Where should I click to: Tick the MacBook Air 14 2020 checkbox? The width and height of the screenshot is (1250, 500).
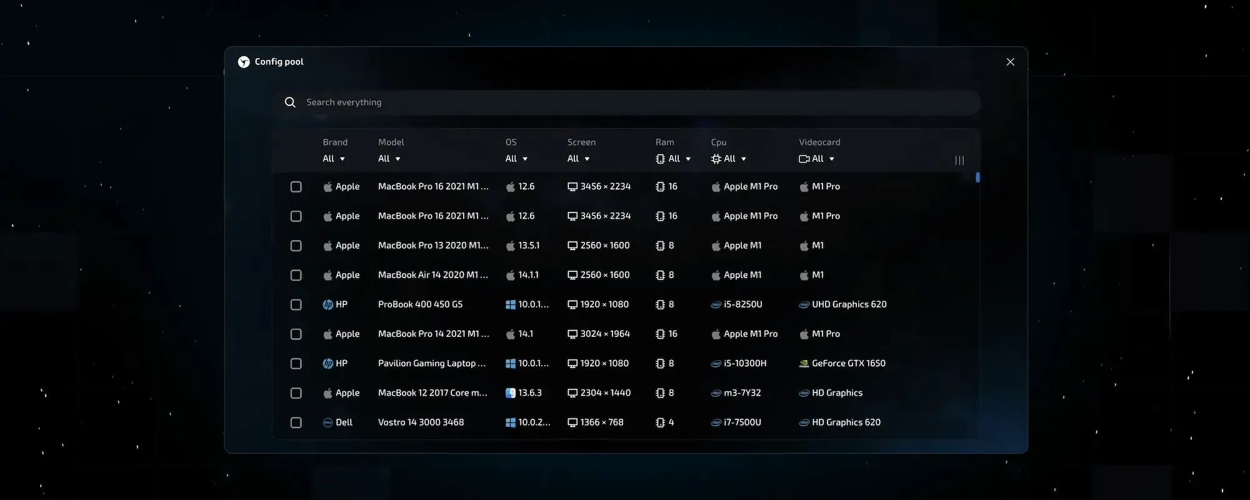[x=296, y=275]
